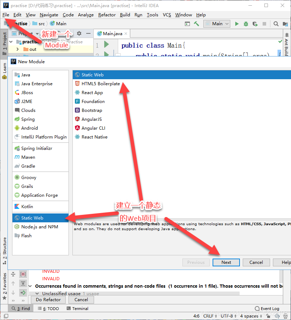The height and width of the screenshot is (320, 291).
Task: Select Static Web entry in right template list
Action: point(182,75)
